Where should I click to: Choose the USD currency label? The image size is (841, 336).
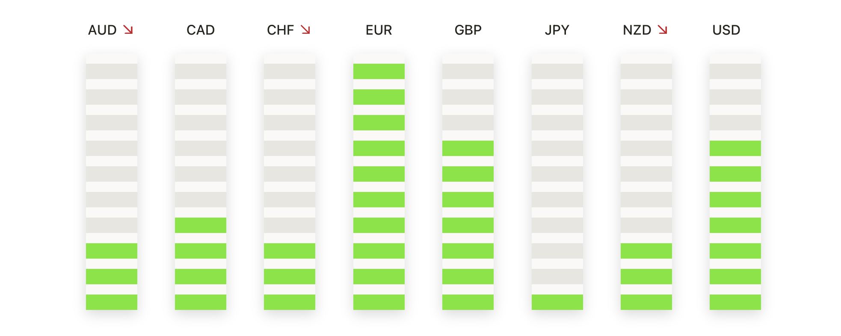click(726, 30)
